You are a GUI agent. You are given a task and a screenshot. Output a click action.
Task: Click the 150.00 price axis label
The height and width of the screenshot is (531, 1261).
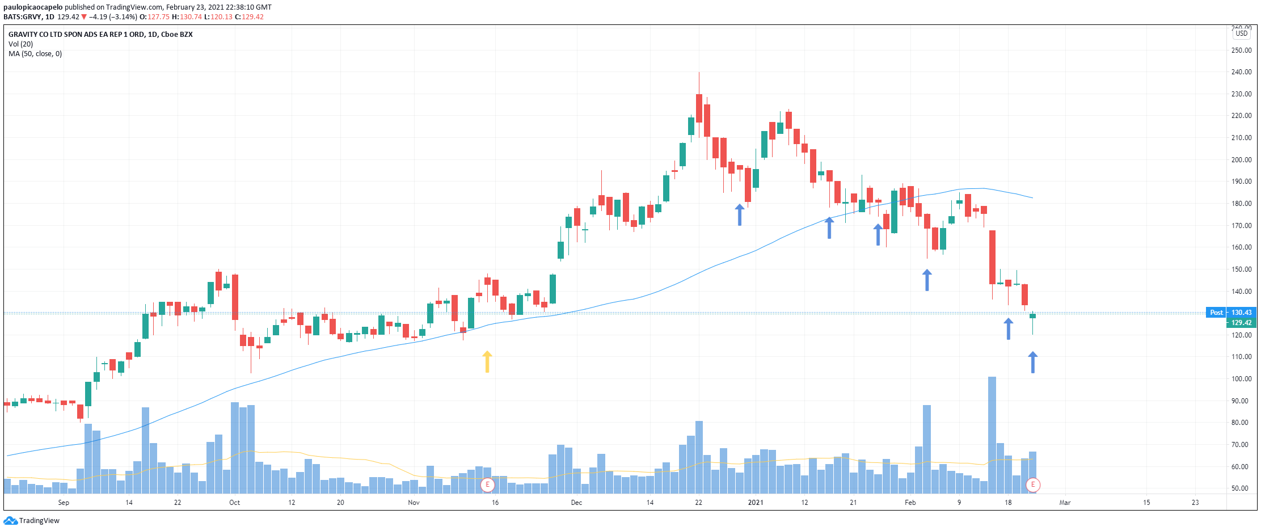pos(1241,269)
